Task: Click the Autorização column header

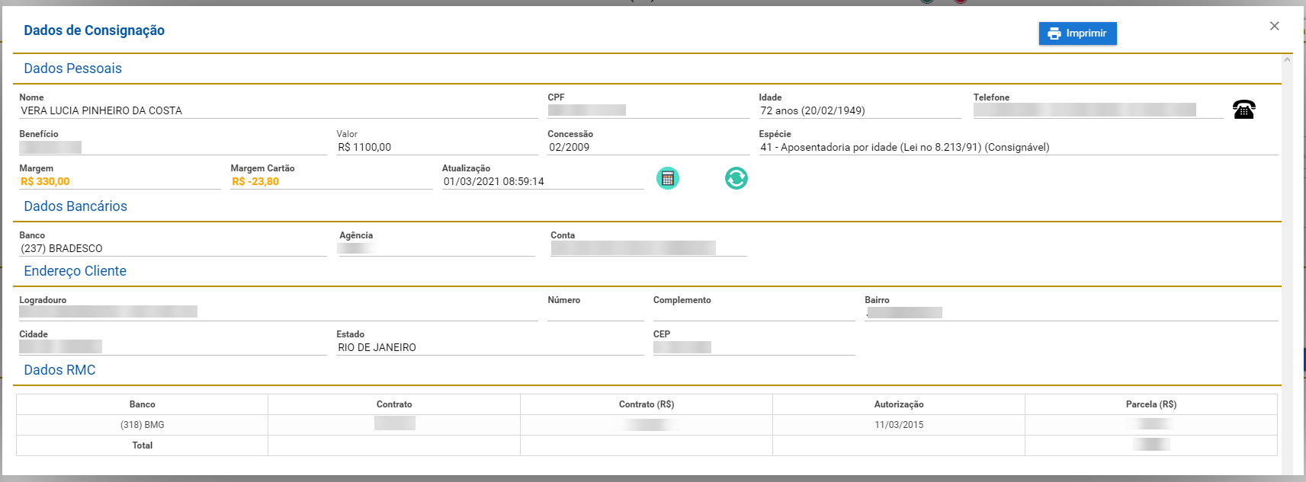Action: (x=899, y=404)
